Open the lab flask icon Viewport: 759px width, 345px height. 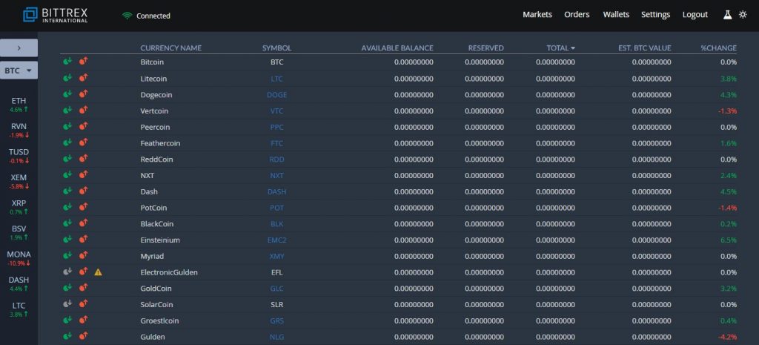click(x=728, y=15)
